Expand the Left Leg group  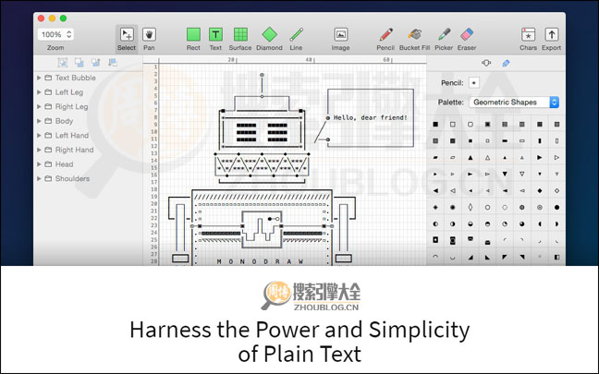click(x=39, y=92)
